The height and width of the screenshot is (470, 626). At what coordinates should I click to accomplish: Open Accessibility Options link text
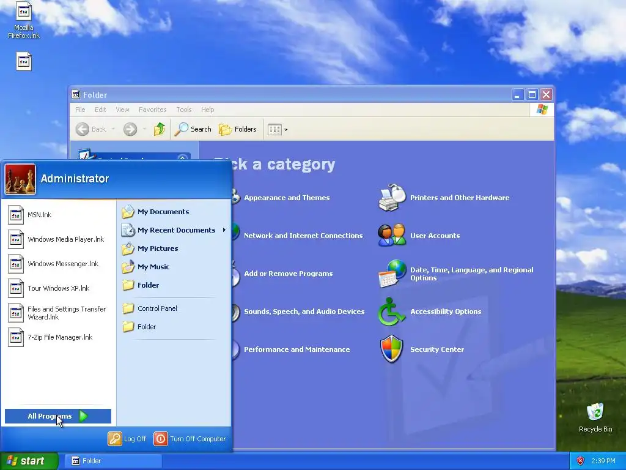pos(446,311)
